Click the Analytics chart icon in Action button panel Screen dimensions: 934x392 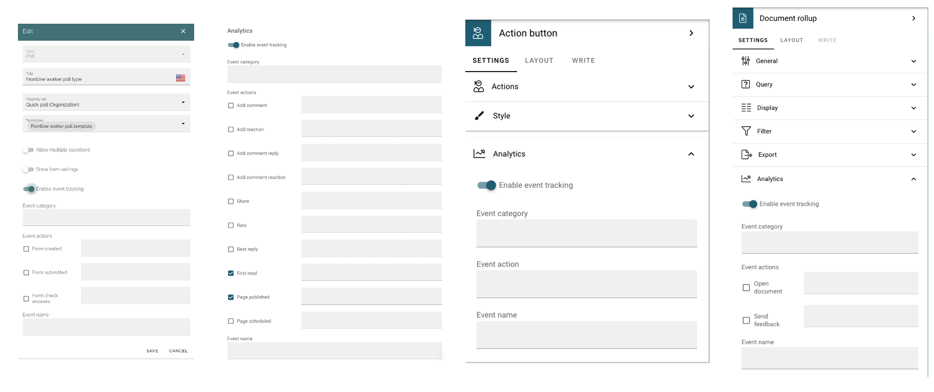(x=479, y=153)
